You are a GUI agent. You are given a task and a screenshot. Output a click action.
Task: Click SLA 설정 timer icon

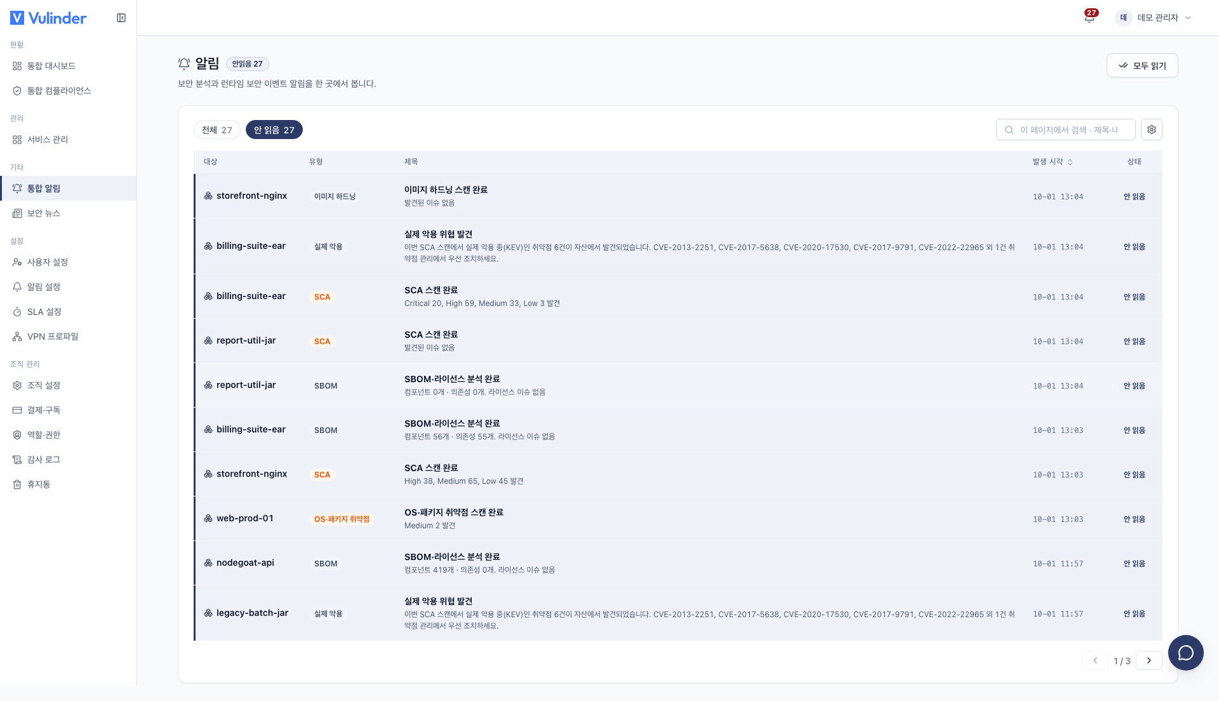[17, 312]
